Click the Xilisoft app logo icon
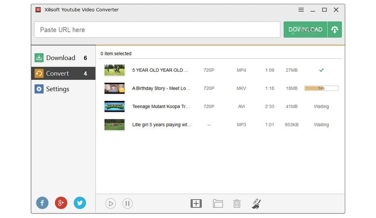This screenshot has width=376, height=218. tap(38, 9)
